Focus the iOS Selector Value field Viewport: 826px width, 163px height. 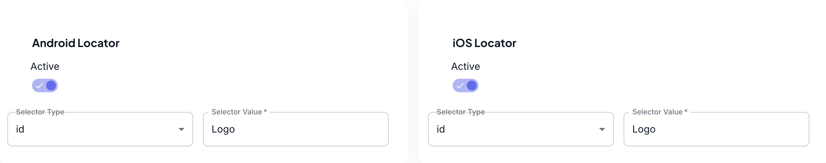[x=716, y=129]
